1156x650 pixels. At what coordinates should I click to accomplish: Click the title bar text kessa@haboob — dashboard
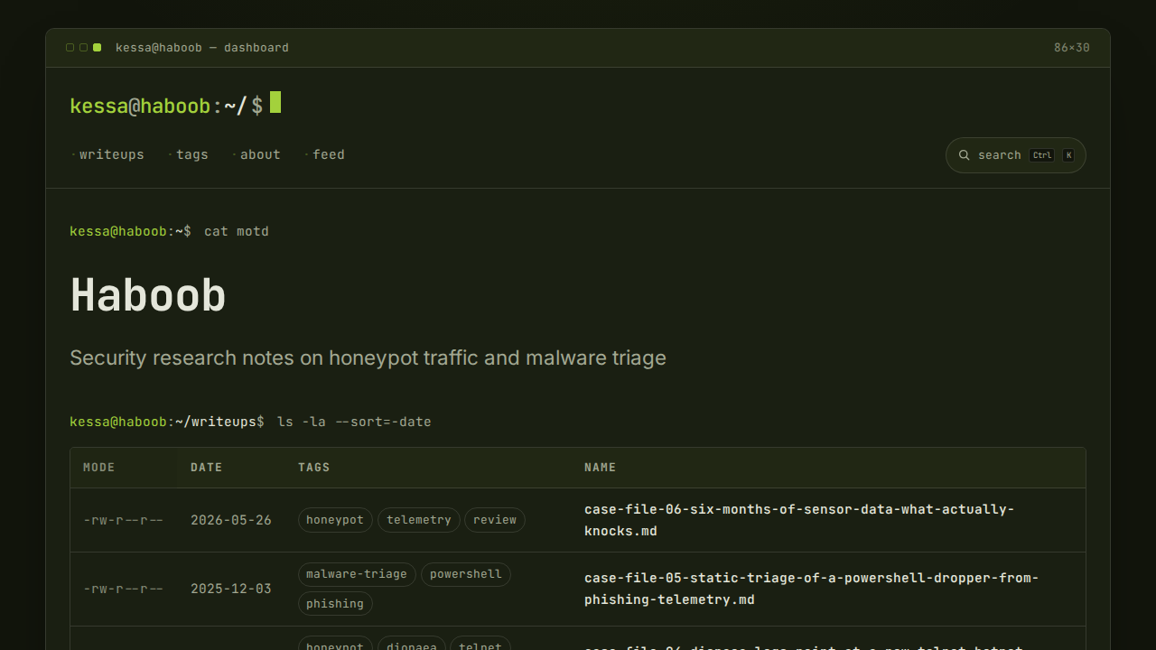tap(202, 48)
